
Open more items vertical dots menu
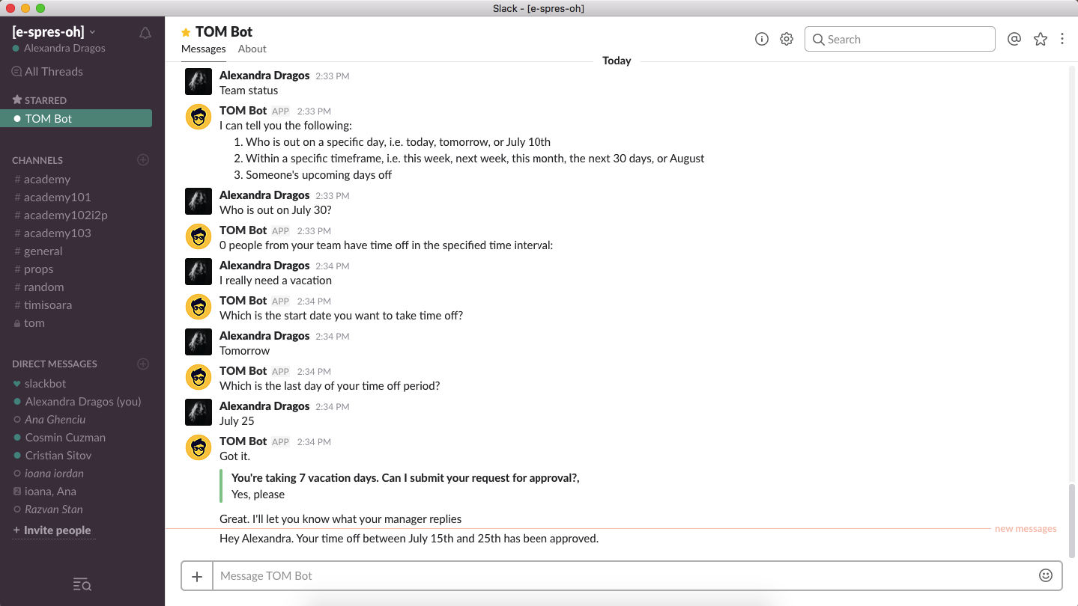pos(1062,40)
